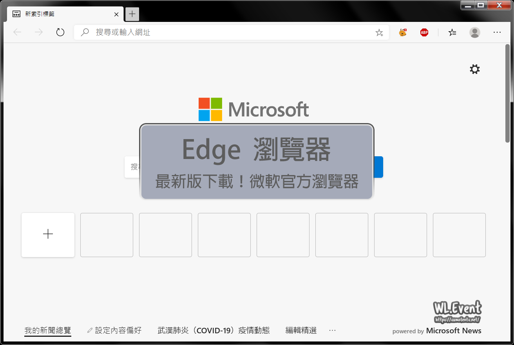Open page settings gear icon
The width and height of the screenshot is (514, 345).
click(x=475, y=70)
